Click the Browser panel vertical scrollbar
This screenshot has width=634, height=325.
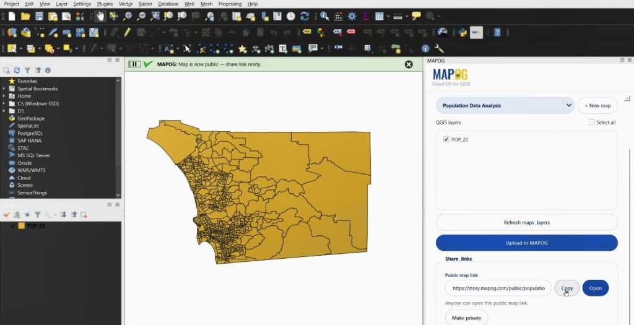pos(118,137)
